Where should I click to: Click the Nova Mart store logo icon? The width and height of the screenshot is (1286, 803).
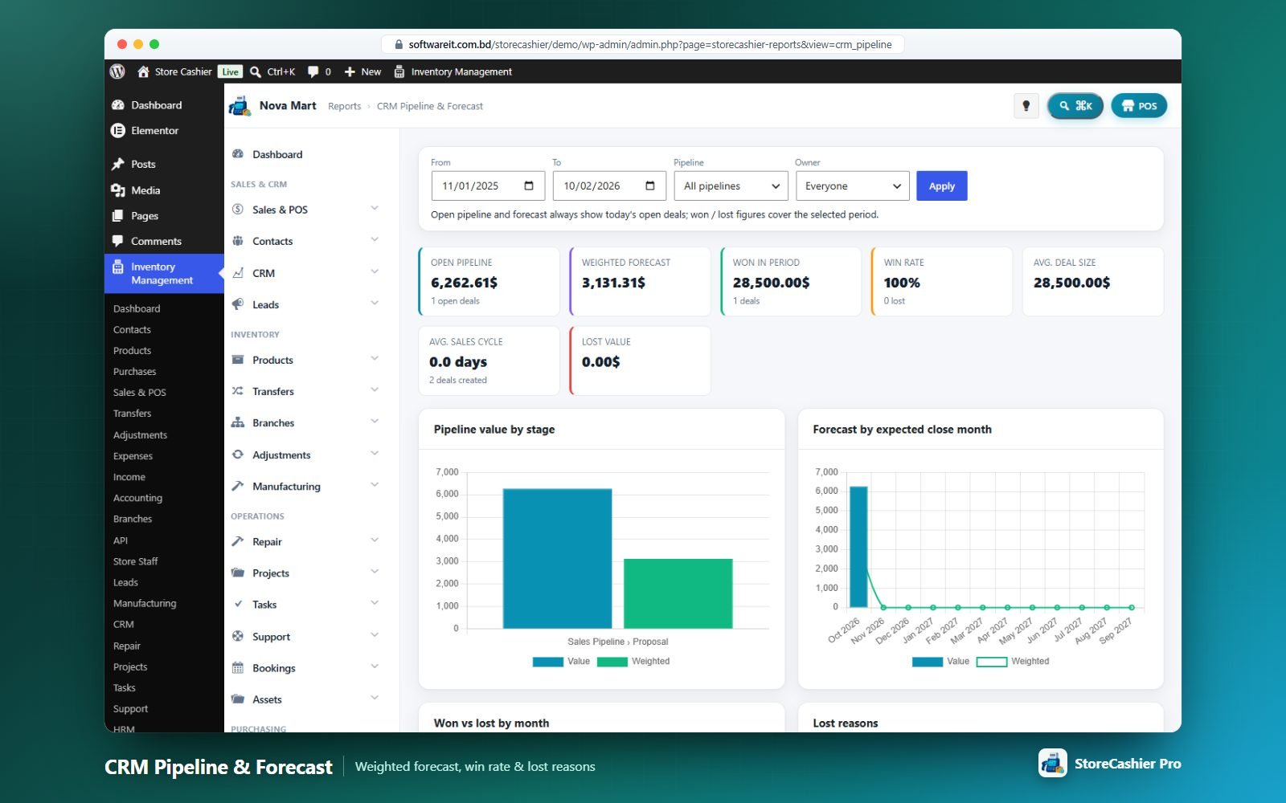pyautogui.click(x=240, y=106)
